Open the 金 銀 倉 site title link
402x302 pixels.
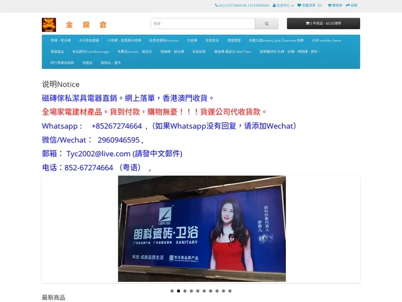(x=86, y=25)
